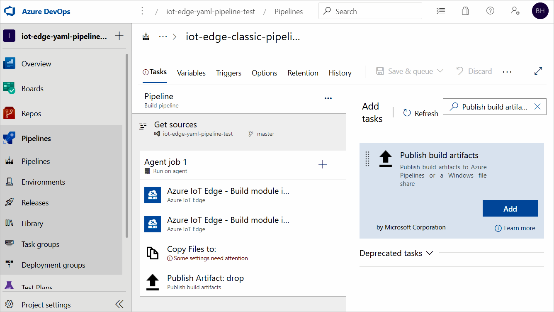Click the Search field in the top bar
This screenshot has width=554, height=312.
(370, 11)
